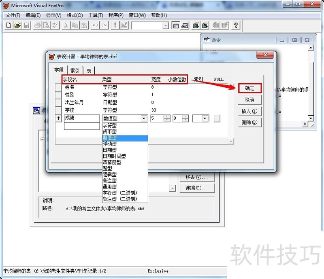Open the 显示(V) menu

53,15
